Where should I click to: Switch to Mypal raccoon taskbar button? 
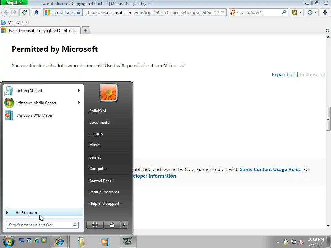click(x=128, y=242)
